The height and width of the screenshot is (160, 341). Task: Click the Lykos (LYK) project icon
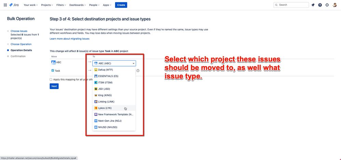coord(96,108)
